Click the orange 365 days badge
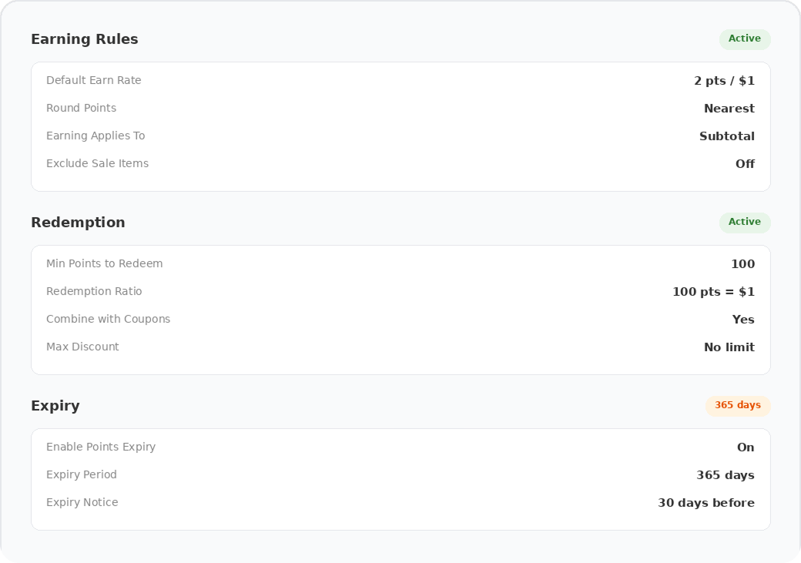This screenshot has height=563, width=801. [x=737, y=406]
